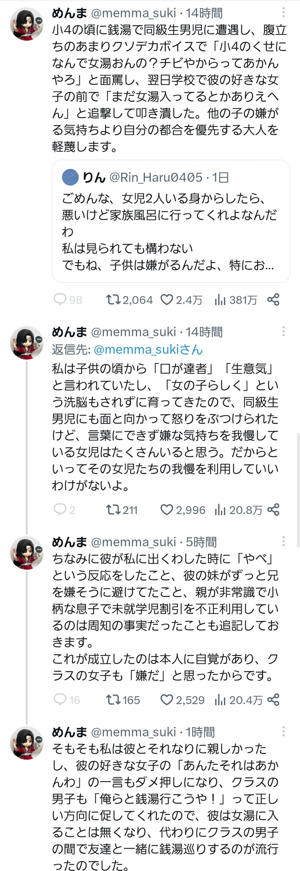The width and height of the screenshot is (300, 871).
Task: Open more options on first tweet
Action: coord(283,13)
